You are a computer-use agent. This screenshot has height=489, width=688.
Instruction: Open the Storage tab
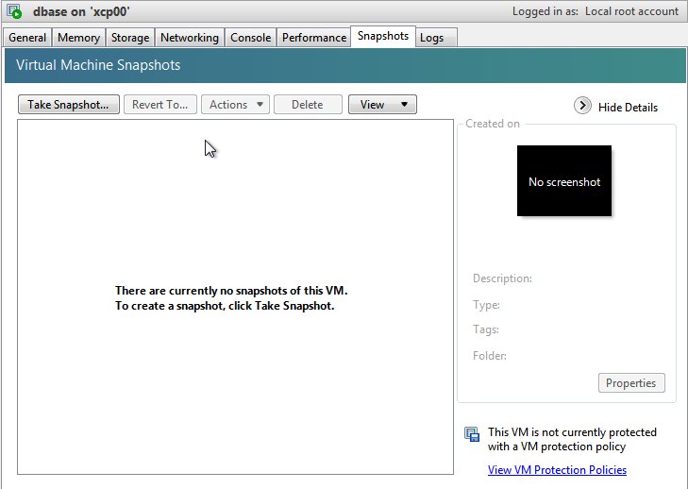point(130,38)
